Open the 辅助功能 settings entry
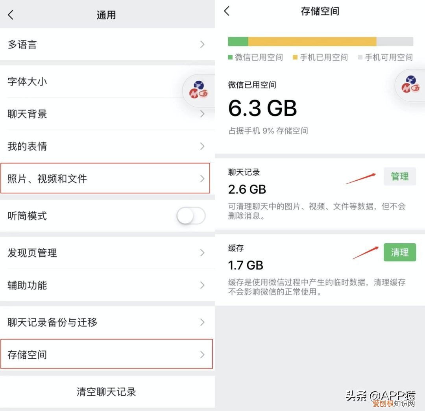 coord(106,285)
